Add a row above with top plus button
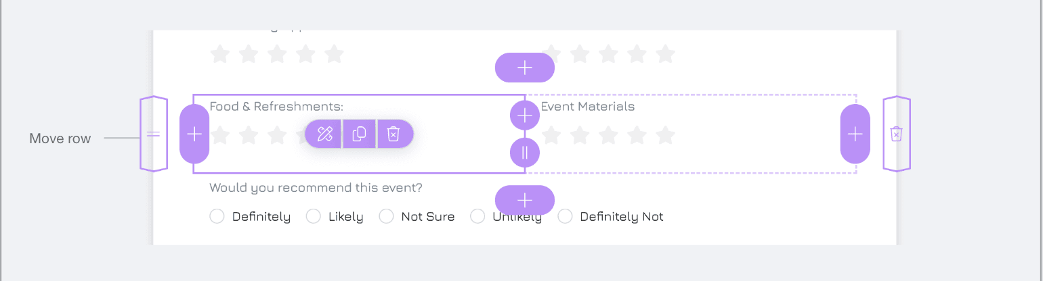The width and height of the screenshot is (1043, 281). click(525, 68)
